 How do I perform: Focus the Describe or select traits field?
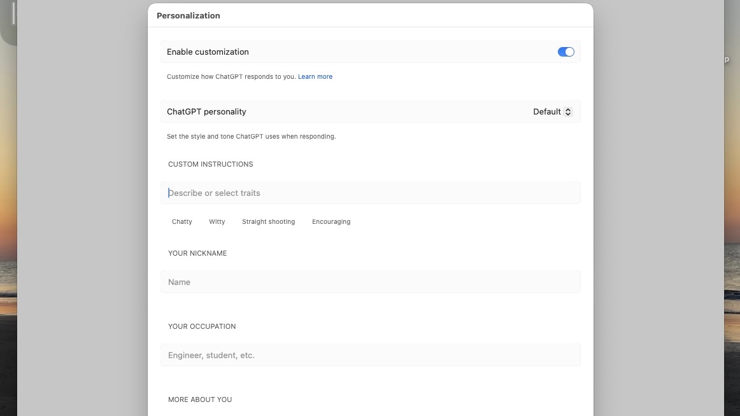coord(369,193)
